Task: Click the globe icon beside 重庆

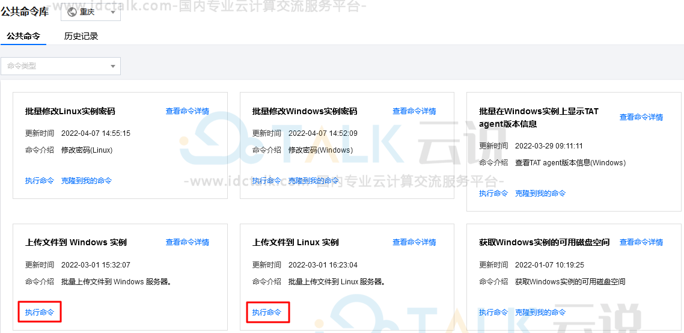Action: click(x=72, y=12)
